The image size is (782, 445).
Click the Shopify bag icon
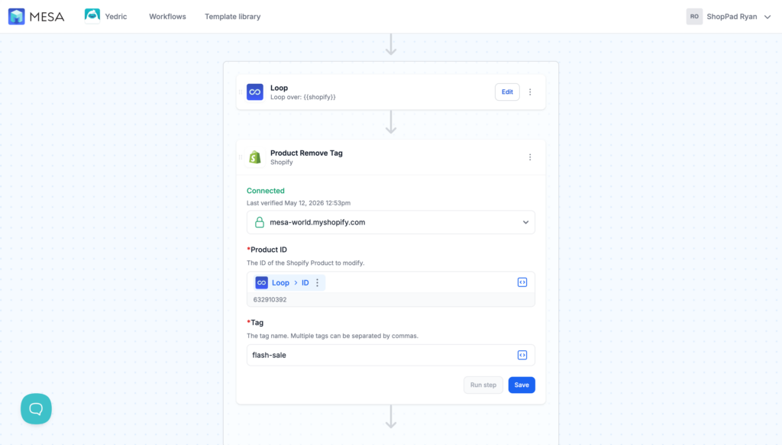tap(255, 157)
